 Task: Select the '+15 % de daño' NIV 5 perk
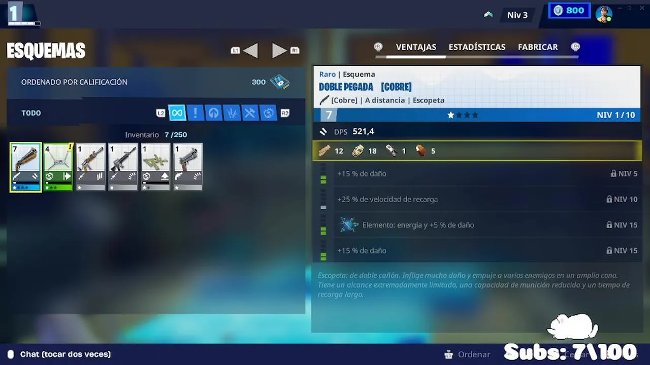pos(487,173)
